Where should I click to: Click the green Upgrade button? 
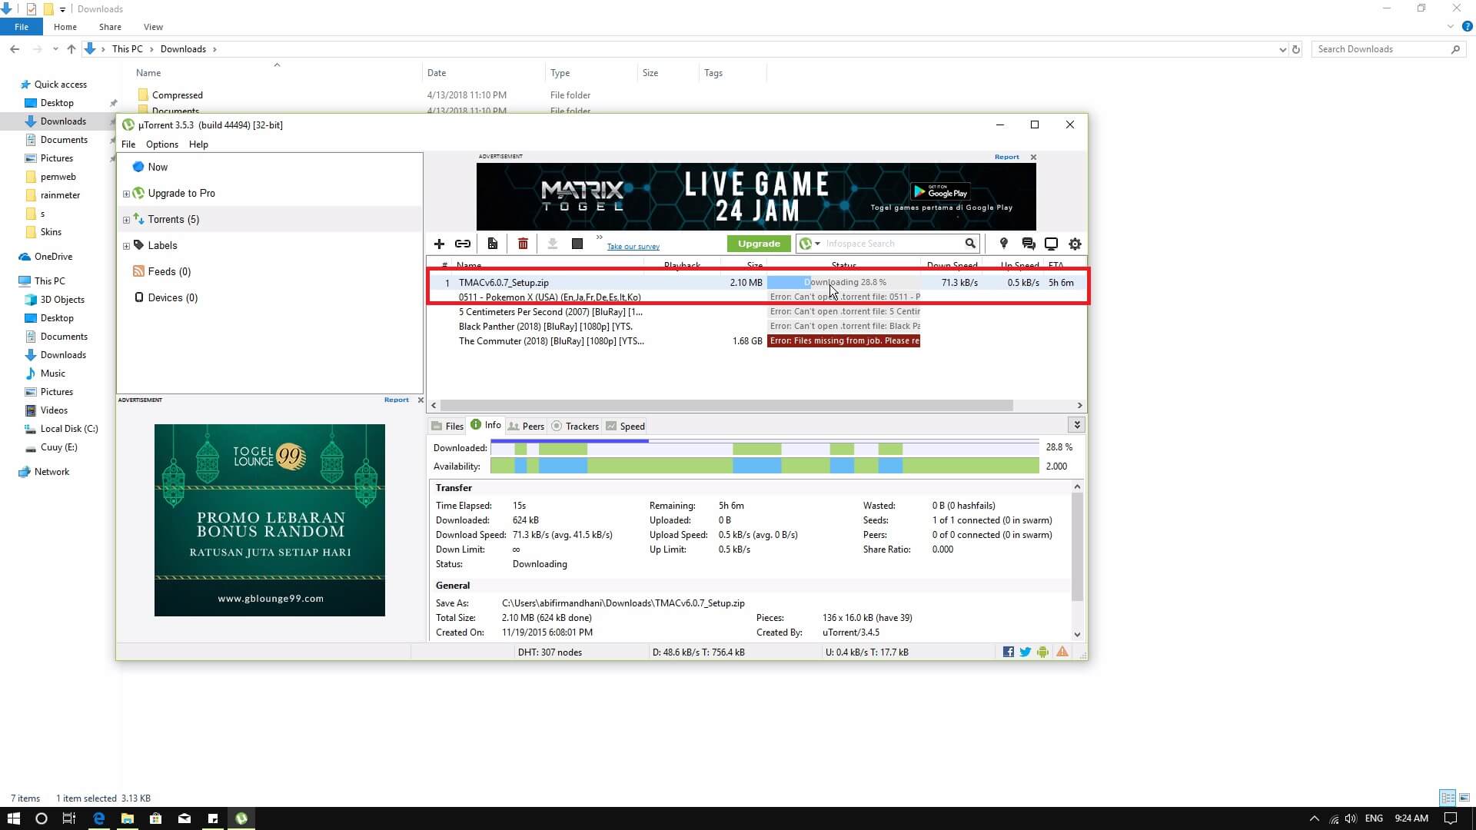click(759, 244)
